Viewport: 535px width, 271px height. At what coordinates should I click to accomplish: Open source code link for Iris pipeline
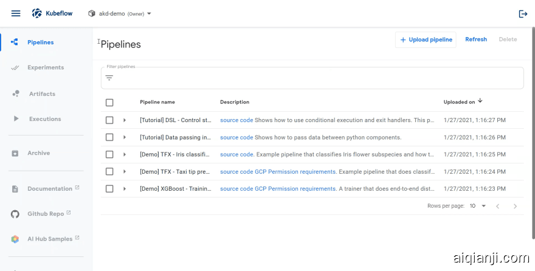236,154
